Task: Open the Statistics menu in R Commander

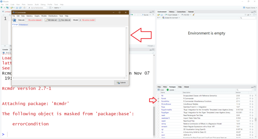Action: 30,16
